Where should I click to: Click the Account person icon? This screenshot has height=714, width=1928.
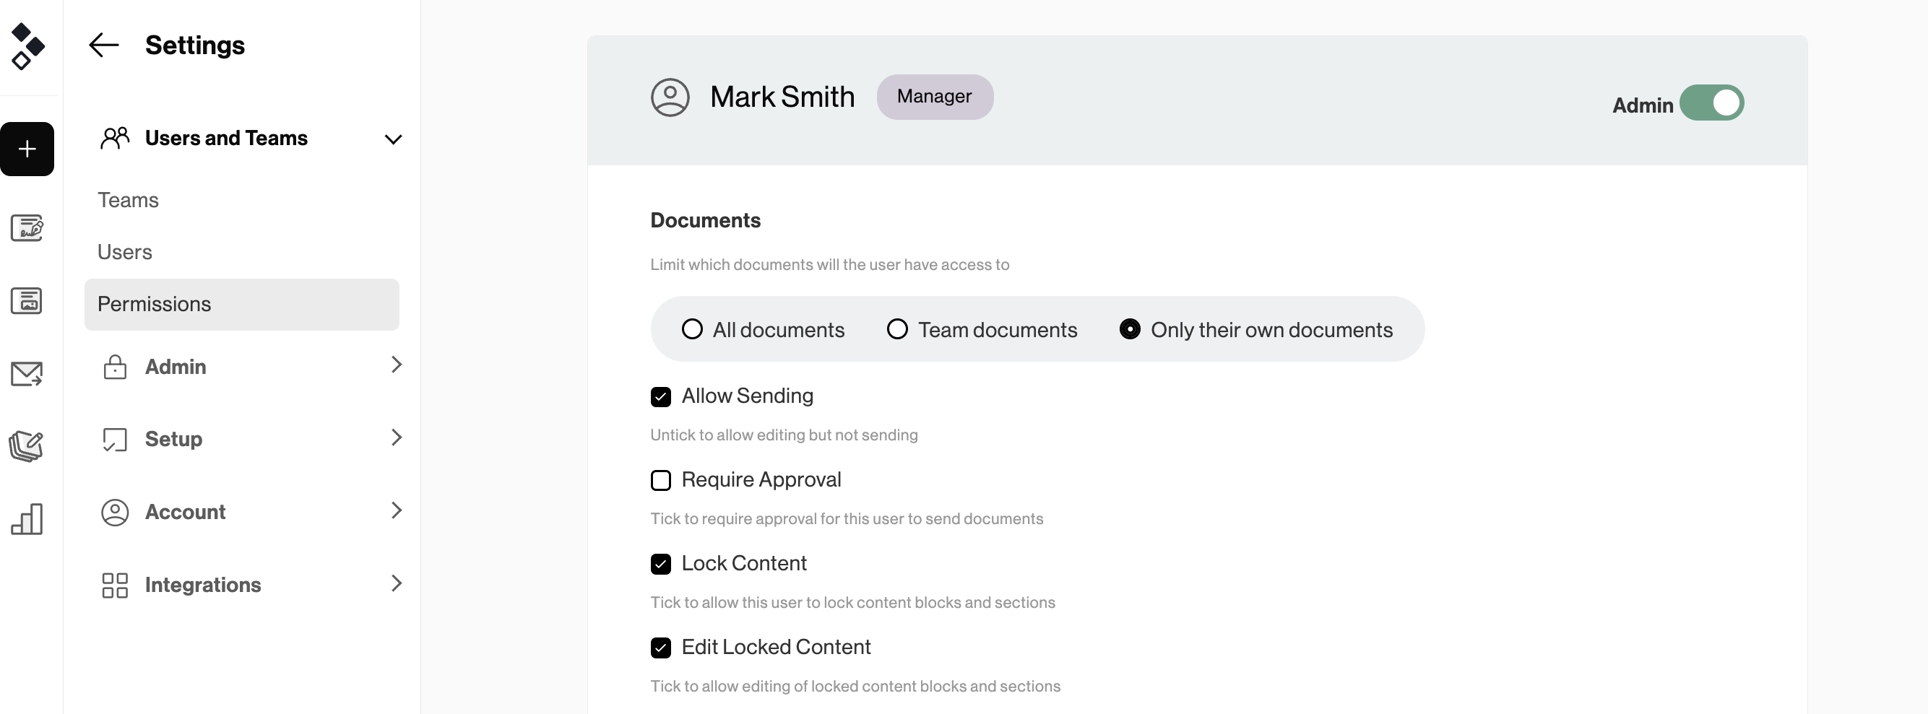[115, 512]
